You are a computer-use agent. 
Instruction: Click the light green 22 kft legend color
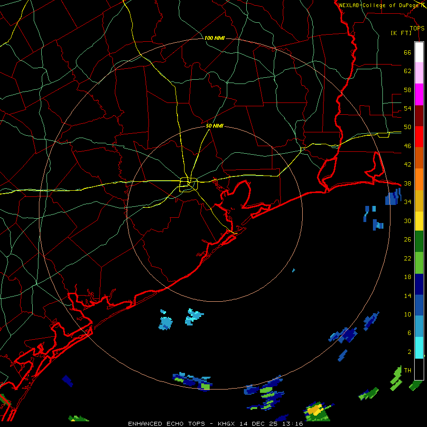point(419,263)
